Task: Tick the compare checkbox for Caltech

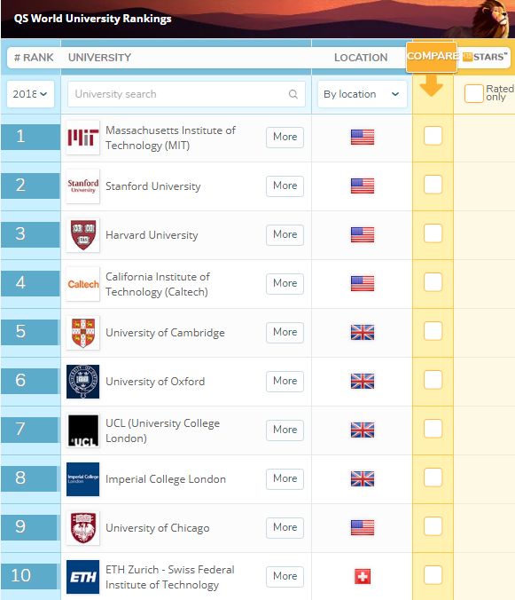Action: [x=433, y=282]
